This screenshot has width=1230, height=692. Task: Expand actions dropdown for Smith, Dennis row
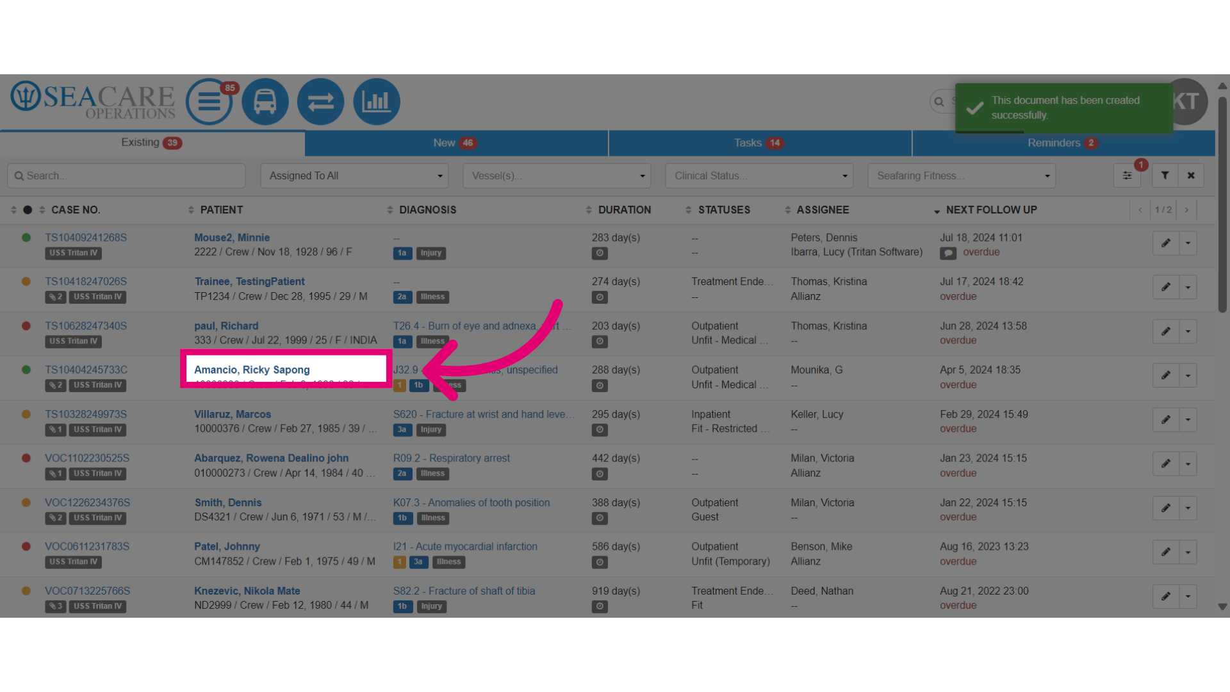click(1188, 508)
